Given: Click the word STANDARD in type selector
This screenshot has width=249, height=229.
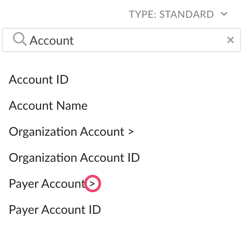Looking at the screenshot, I should 187,14.
